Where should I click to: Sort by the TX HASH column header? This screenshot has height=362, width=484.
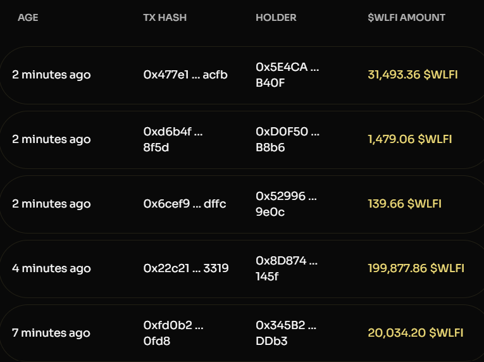164,18
